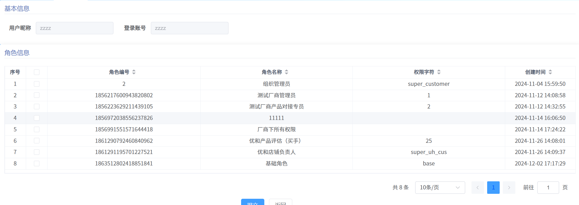
Task: Sort by 权限字符 column arrows
Action: click(439, 72)
